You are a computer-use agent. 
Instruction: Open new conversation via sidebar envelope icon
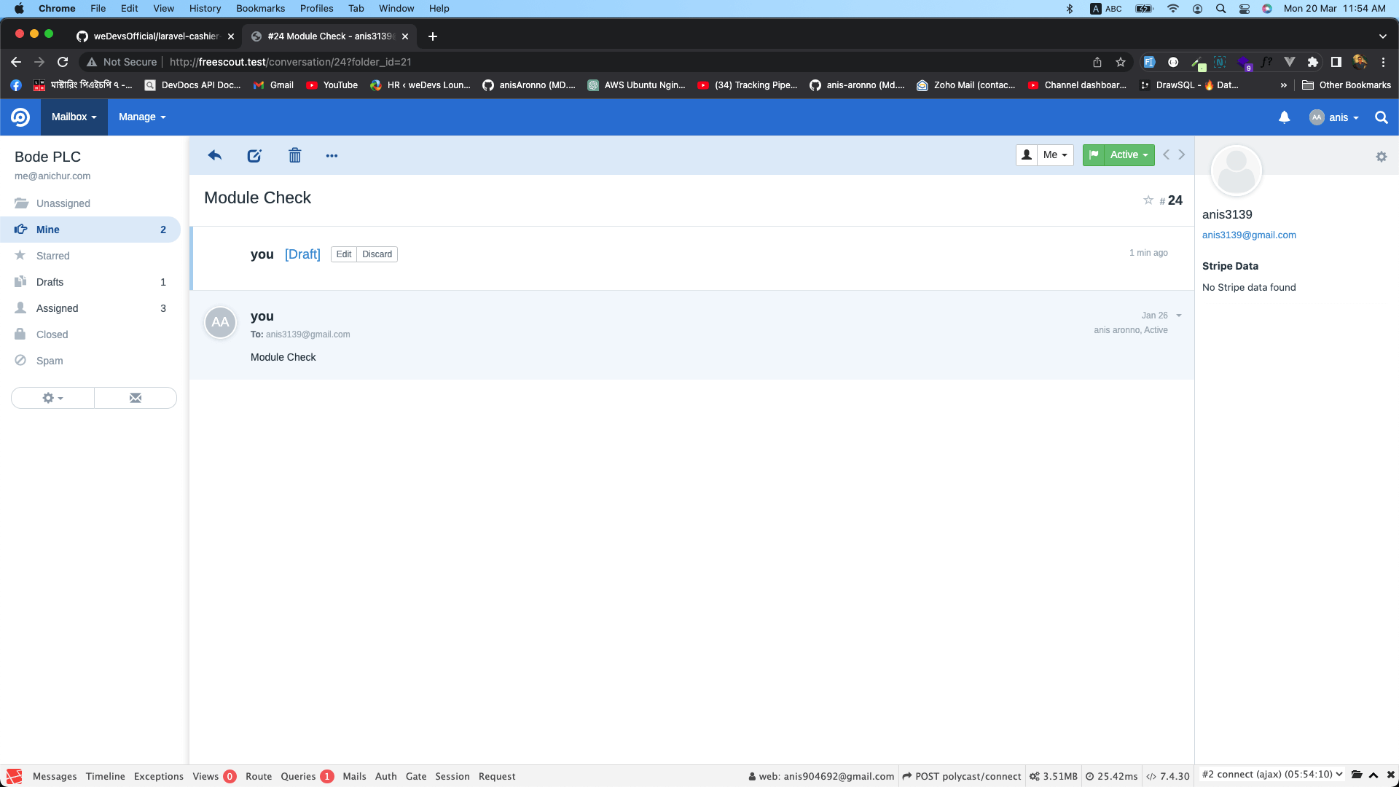point(134,398)
